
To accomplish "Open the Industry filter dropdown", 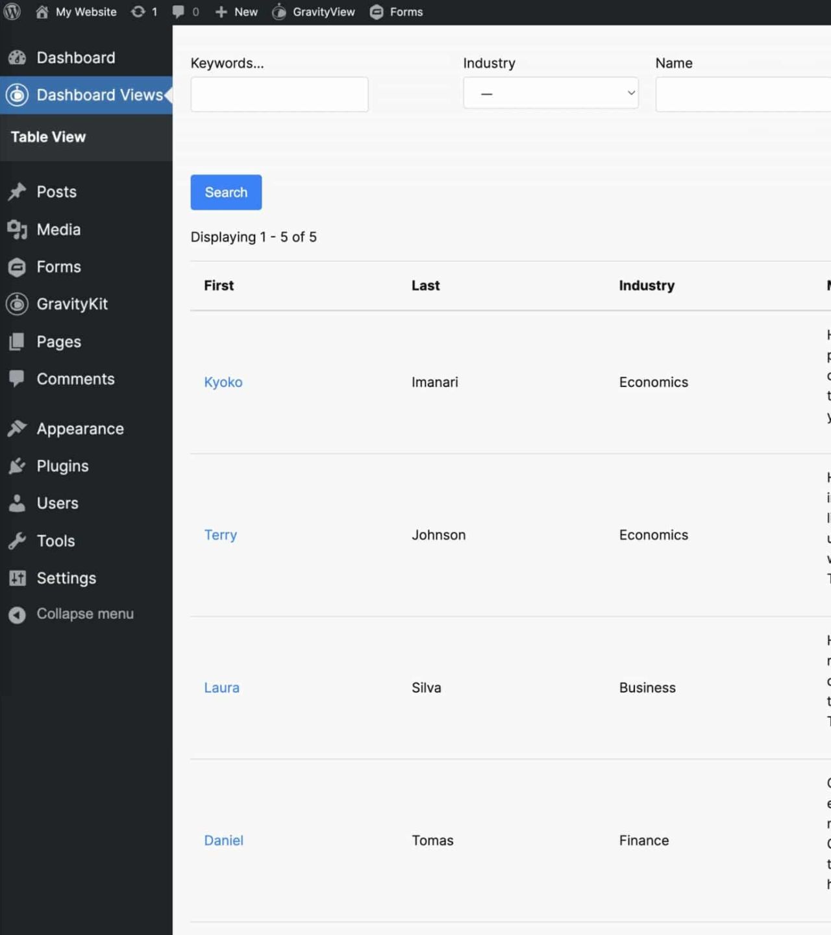I will [x=551, y=92].
